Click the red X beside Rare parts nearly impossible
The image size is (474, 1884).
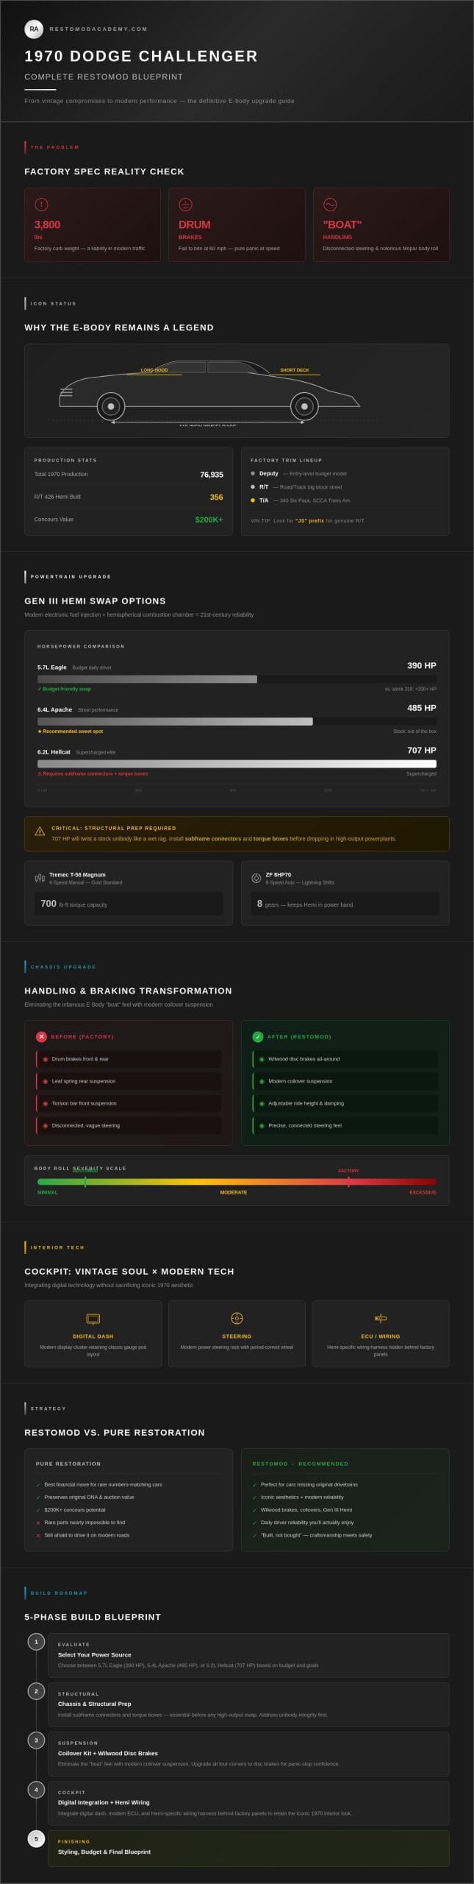point(38,1523)
